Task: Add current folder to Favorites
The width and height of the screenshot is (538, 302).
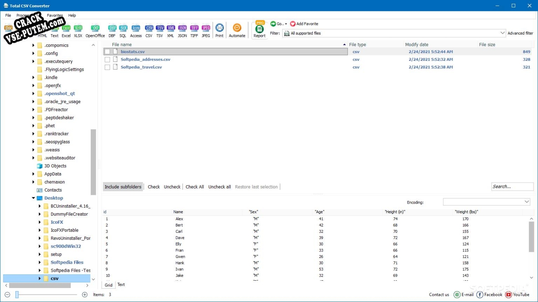Action: click(304, 24)
